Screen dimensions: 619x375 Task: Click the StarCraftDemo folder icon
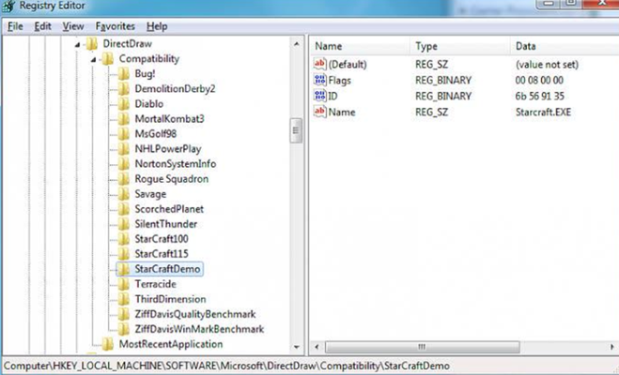pyautogui.click(x=124, y=269)
